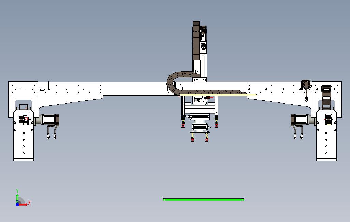Select the vertical Z-axis actuator tower
350x222 pixels.
[200, 52]
